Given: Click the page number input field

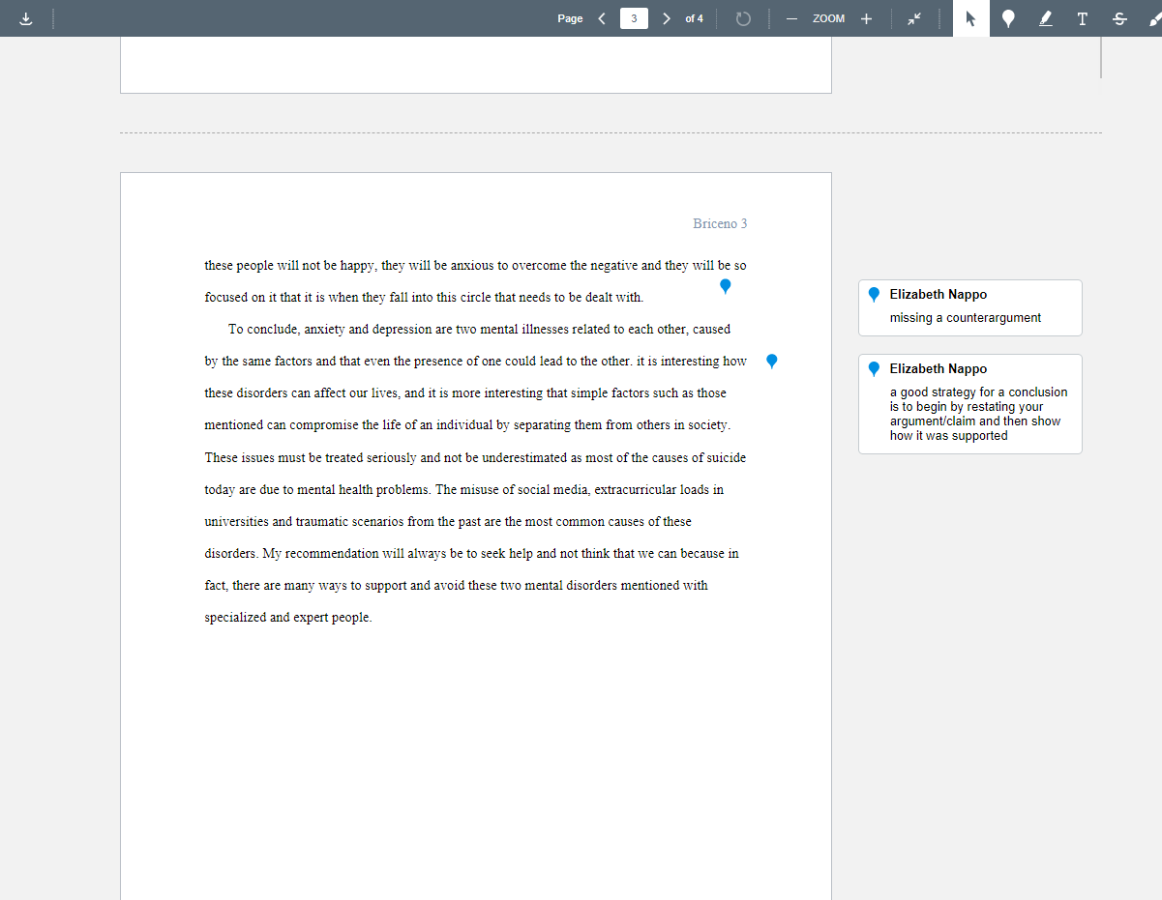Looking at the screenshot, I should tap(634, 18).
